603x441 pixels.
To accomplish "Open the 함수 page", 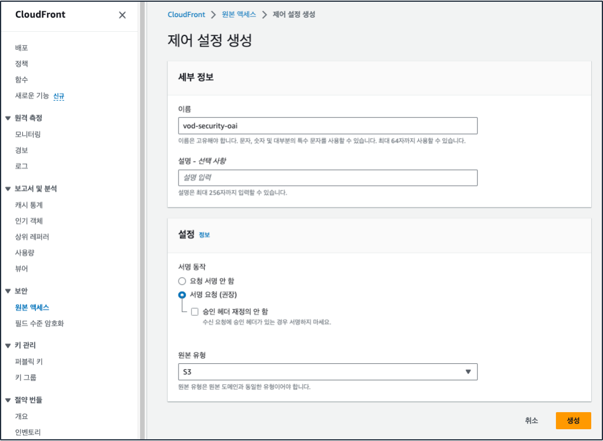I will 22,80.
